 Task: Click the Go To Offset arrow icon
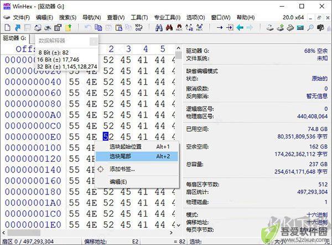coord(220,28)
